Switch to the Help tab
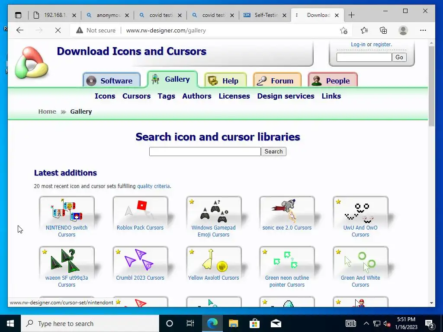Image resolution: width=443 pixels, height=332 pixels. tap(225, 80)
